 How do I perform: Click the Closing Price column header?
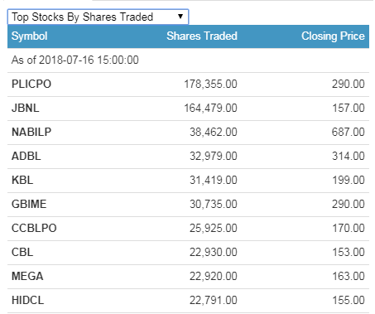click(x=333, y=36)
